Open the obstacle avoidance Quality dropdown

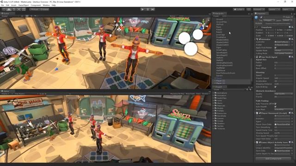284,94
